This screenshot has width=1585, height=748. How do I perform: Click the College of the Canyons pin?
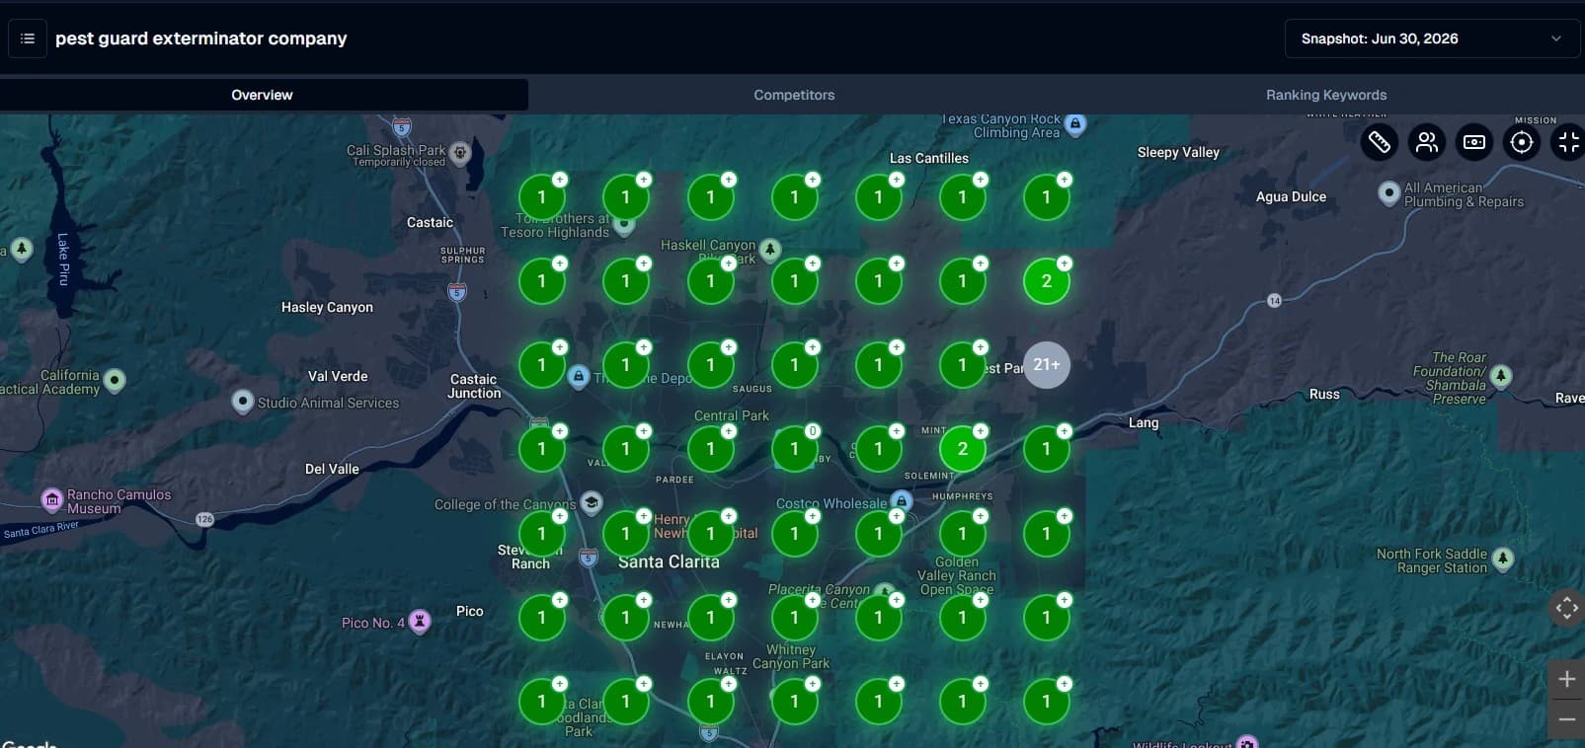[x=592, y=503]
